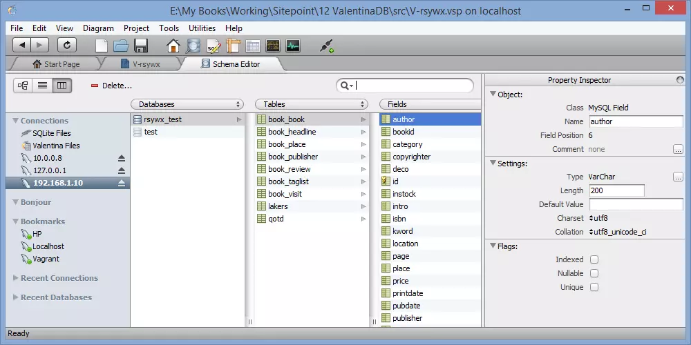Select the isbn field
This screenshot has height=345, width=691.
430,219
